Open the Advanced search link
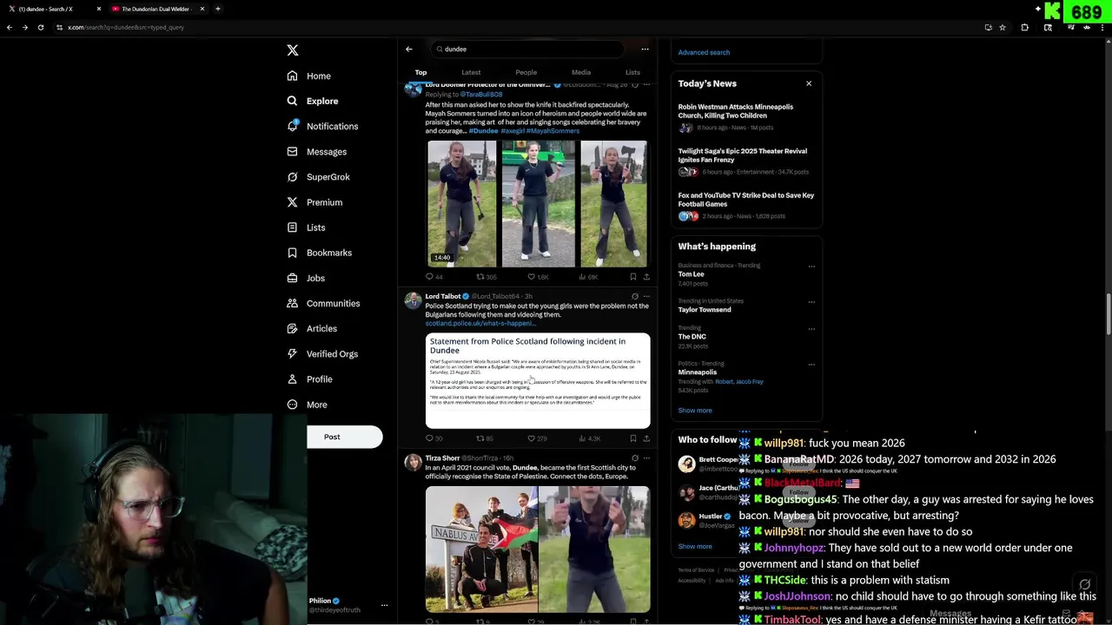This screenshot has height=625, width=1112. tap(704, 52)
